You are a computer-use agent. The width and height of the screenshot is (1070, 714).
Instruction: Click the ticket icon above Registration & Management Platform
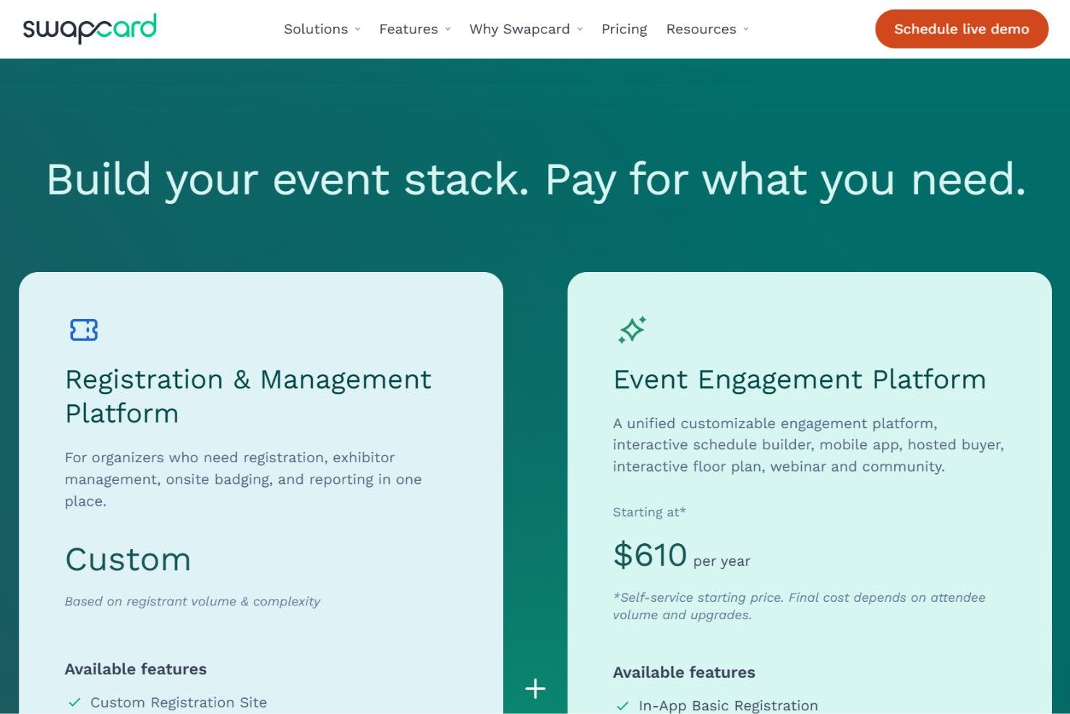84,330
